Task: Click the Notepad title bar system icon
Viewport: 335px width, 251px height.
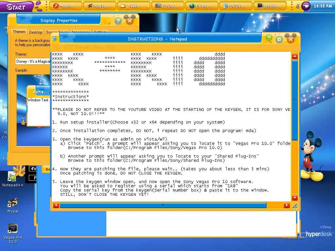Action: pos(55,39)
